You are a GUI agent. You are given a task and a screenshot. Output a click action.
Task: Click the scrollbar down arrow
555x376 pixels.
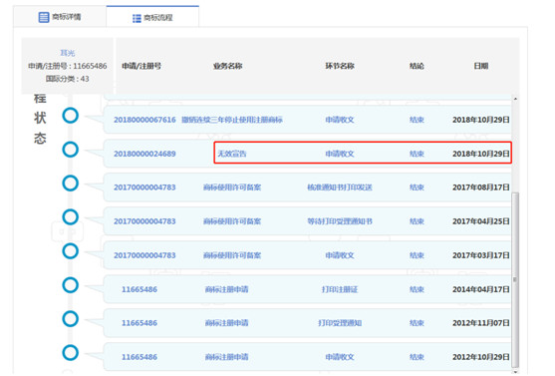pos(515,371)
